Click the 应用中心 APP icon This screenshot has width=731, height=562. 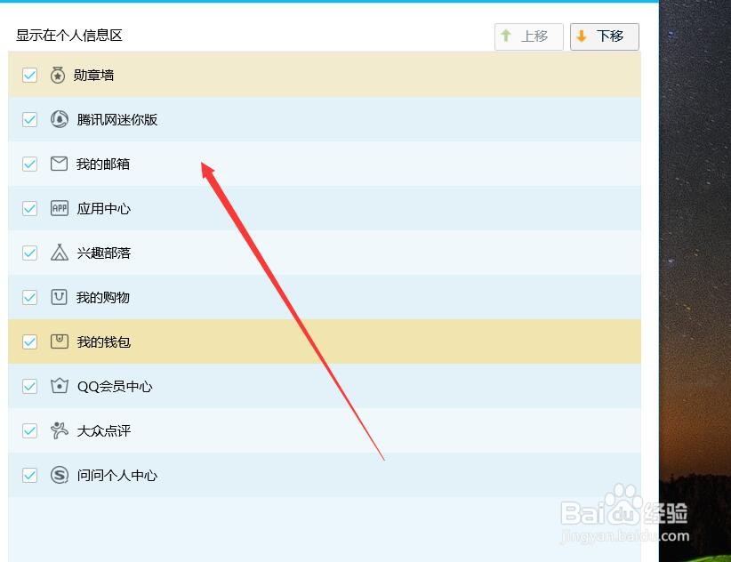[x=60, y=208]
